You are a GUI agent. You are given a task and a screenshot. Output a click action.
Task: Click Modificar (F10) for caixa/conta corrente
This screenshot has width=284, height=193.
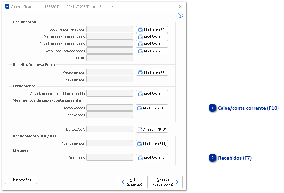coord(152,108)
